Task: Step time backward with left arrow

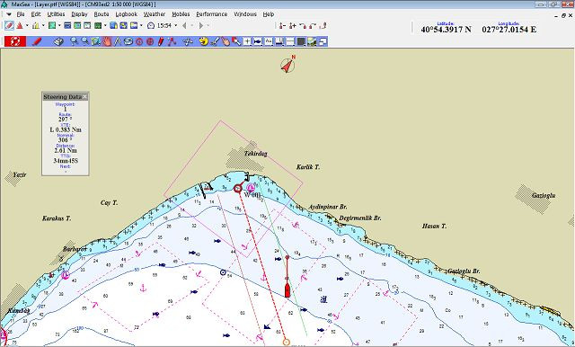Action: (x=184, y=25)
